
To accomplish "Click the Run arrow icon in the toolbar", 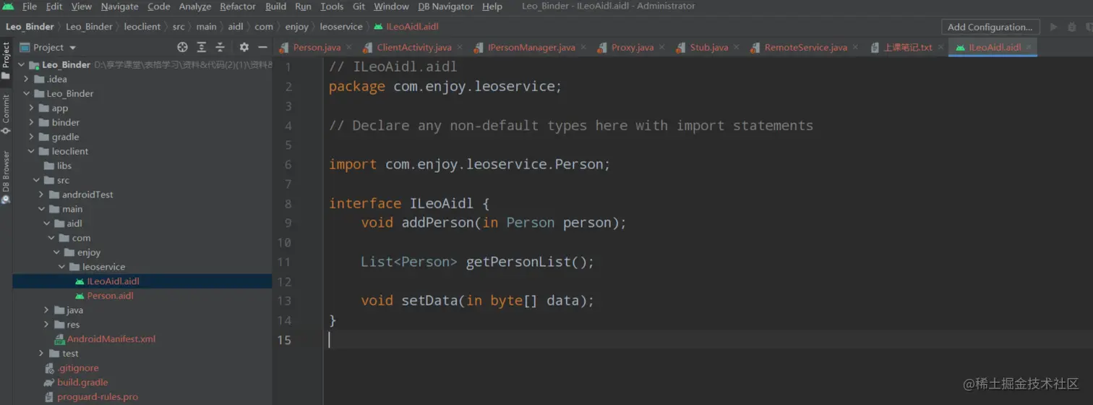I will (1053, 27).
